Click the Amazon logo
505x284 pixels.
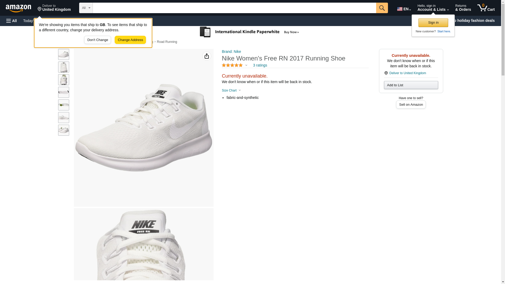pyautogui.click(x=18, y=8)
